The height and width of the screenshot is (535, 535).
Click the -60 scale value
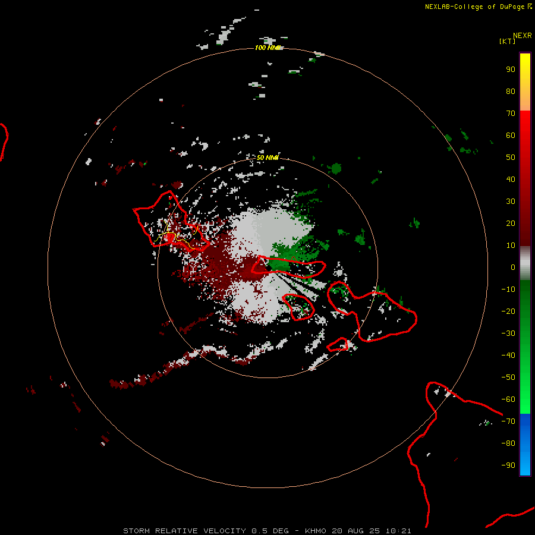[x=508, y=399]
